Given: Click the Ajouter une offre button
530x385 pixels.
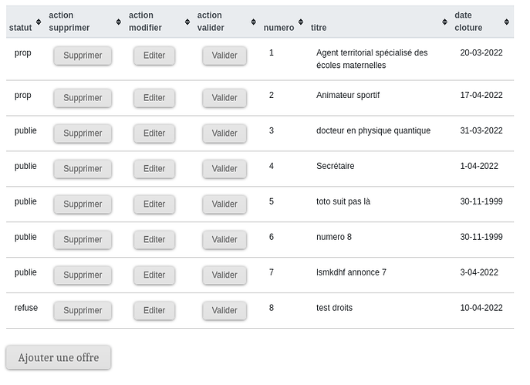Looking at the screenshot, I should point(59,358).
